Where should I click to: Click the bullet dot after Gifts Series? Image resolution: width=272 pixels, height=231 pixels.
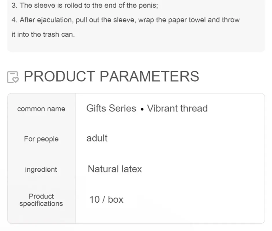click(x=142, y=110)
